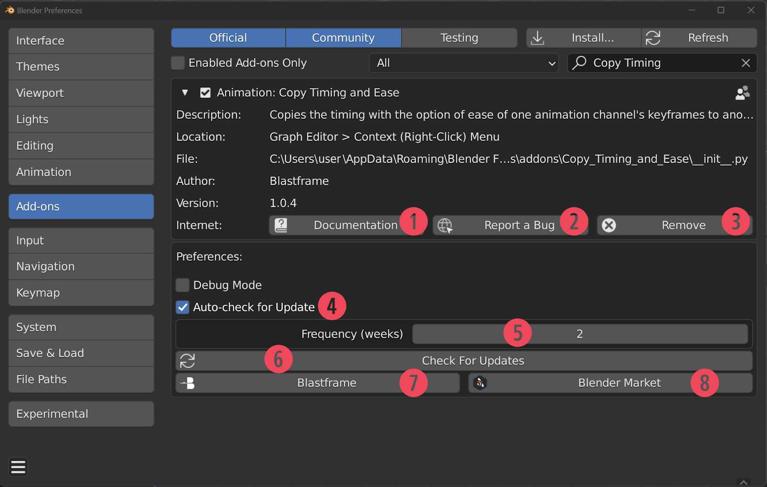The image size is (767, 487).
Task: Click the Refresh circular arrows icon
Action: tap(653, 38)
